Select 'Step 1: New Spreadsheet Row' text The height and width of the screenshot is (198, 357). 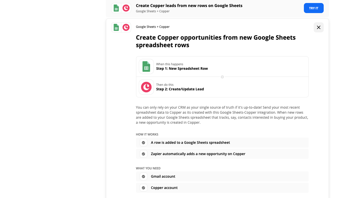click(182, 69)
